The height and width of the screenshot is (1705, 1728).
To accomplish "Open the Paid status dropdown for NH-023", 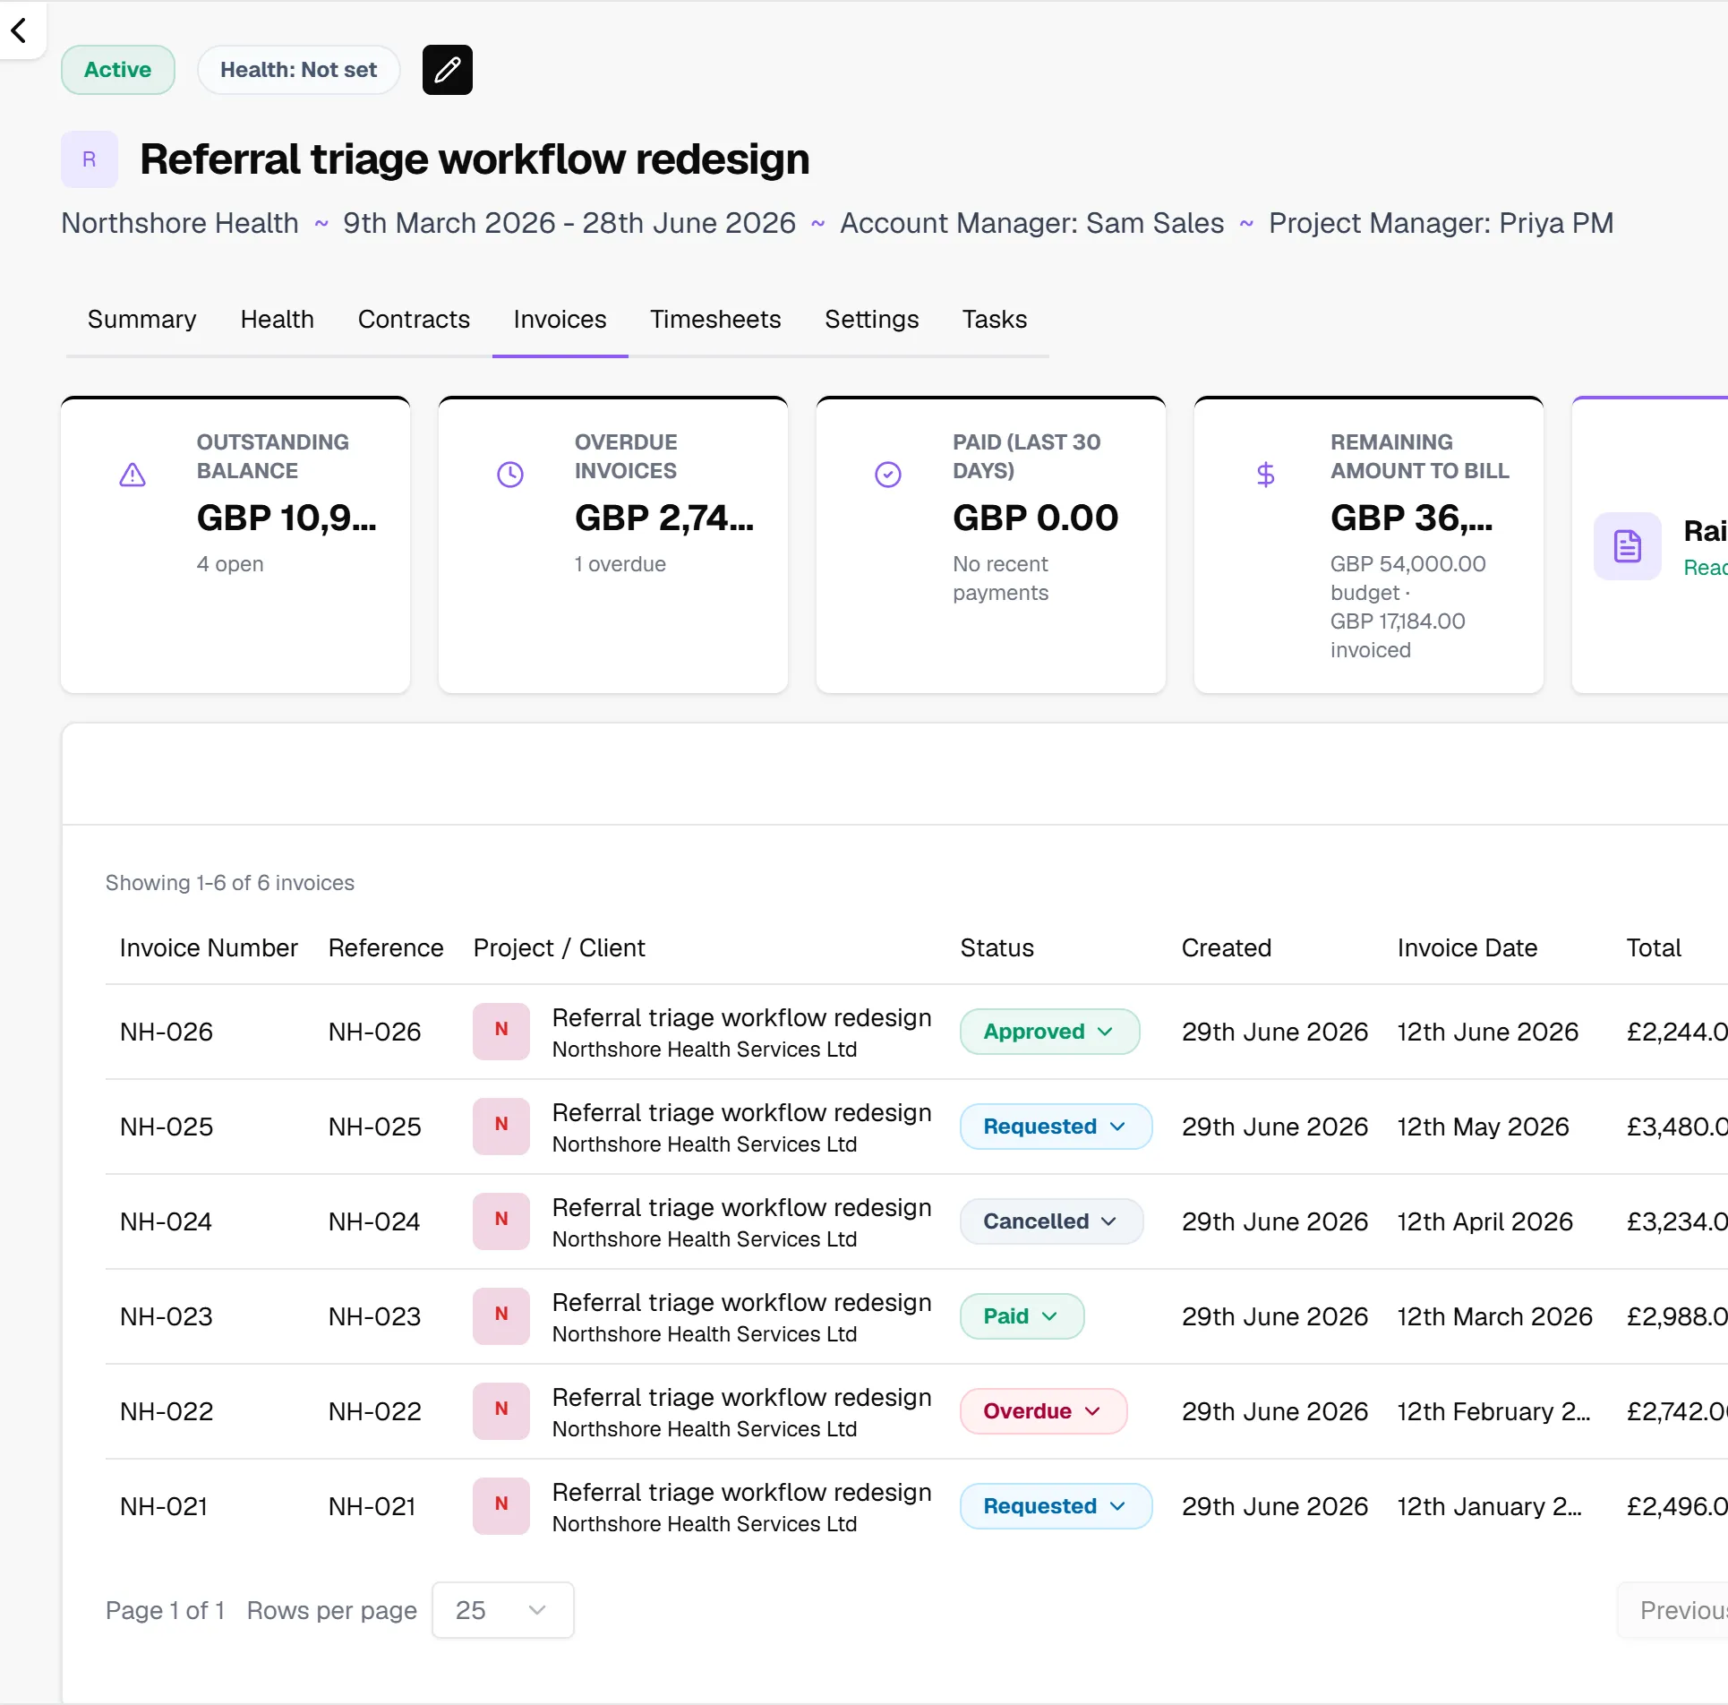I will (1022, 1316).
